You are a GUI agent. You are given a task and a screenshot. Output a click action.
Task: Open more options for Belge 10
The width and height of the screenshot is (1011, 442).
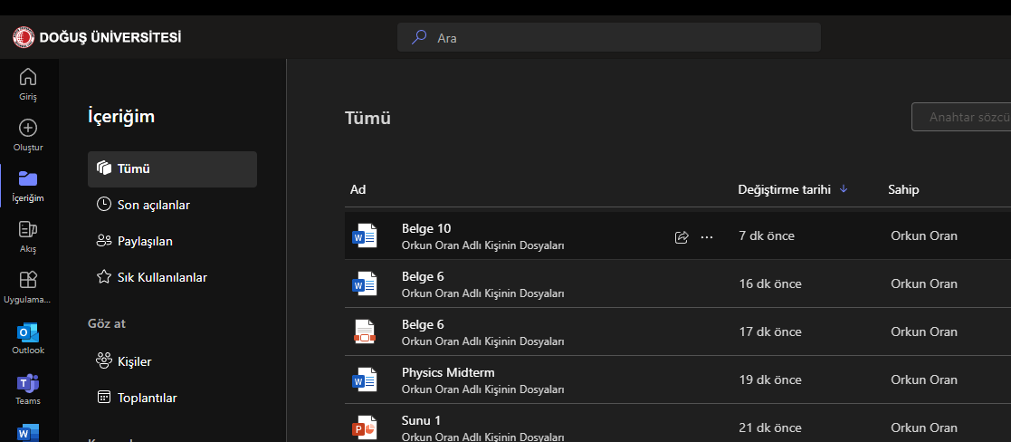coord(707,236)
